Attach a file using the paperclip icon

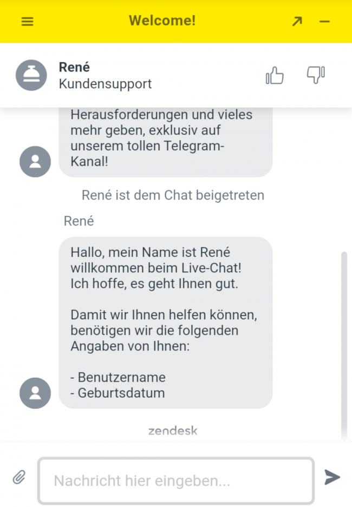tap(19, 477)
